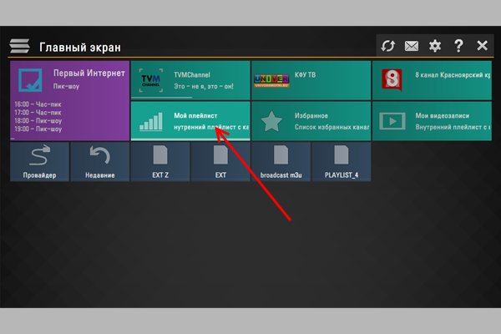Close the main screen with X
The height and width of the screenshot is (334, 501).
click(482, 46)
